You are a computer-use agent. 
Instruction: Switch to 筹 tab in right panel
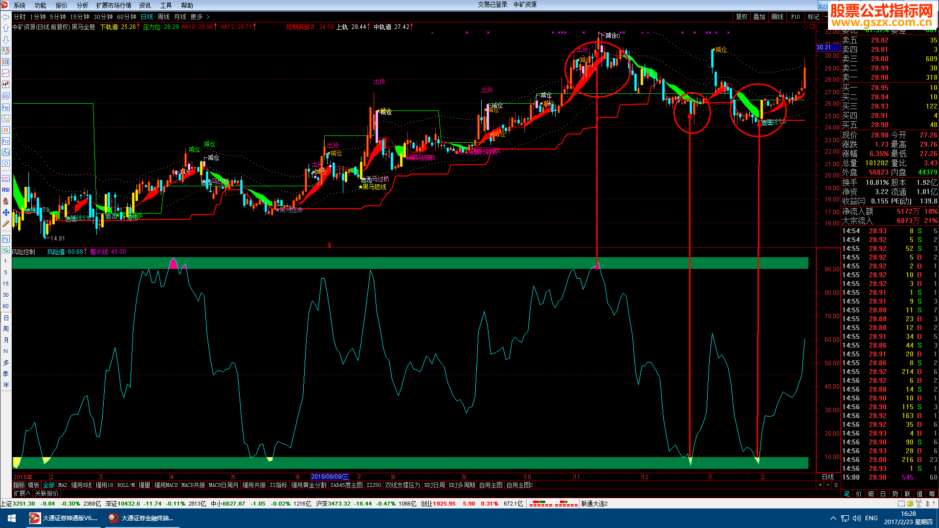pos(932,494)
